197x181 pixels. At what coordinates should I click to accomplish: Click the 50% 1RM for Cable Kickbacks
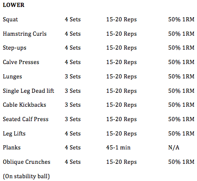click(181, 105)
